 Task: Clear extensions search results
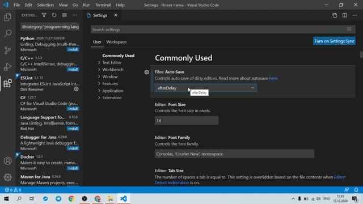(x=64, y=15)
